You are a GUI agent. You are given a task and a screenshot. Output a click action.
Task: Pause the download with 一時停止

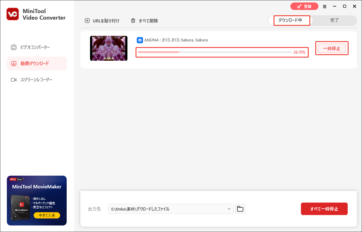332,48
